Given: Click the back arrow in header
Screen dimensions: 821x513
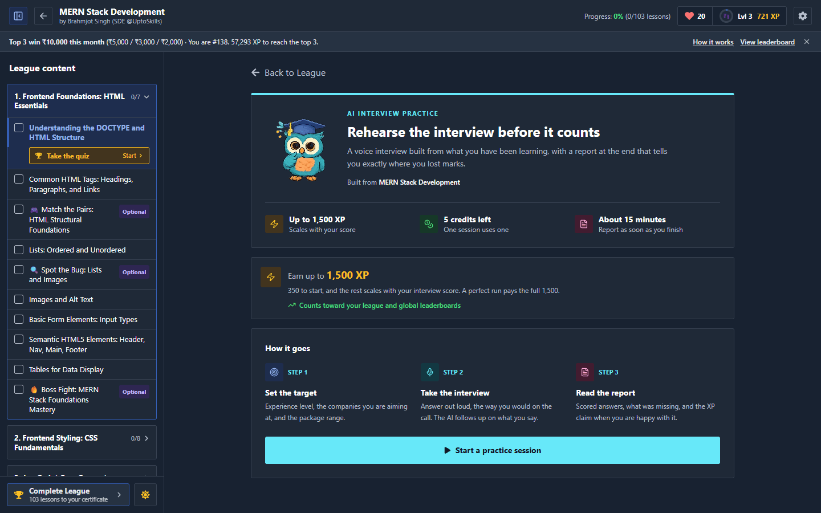Looking at the screenshot, I should 43,16.
